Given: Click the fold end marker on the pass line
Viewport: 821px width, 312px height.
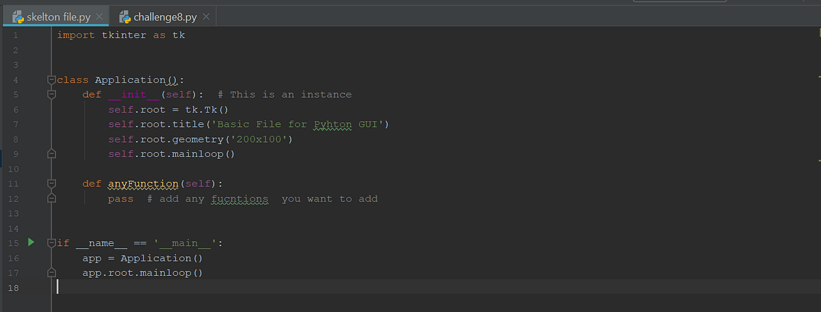Looking at the screenshot, I should pyautogui.click(x=51, y=199).
